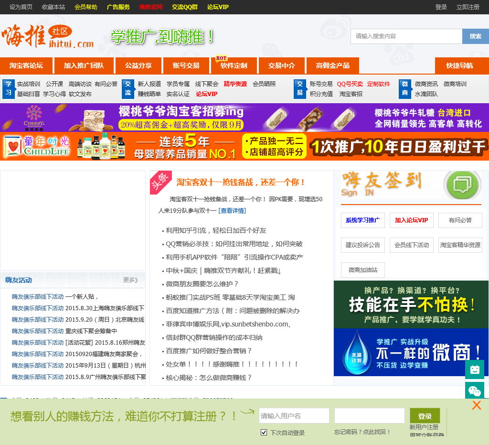Open article 微商朋友圈要怎么维护？
The width and height of the screenshot is (489, 445).
(x=202, y=284)
